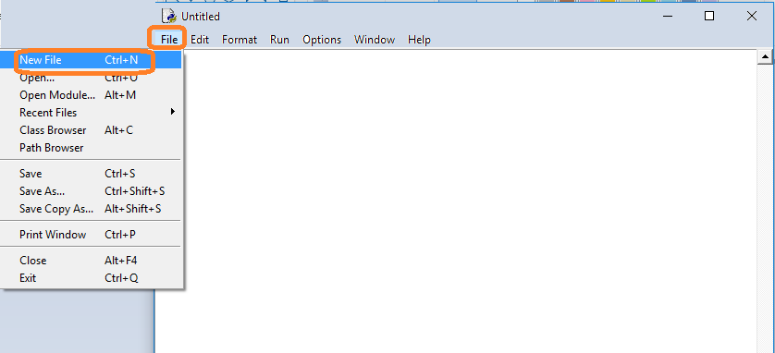Expand the Recent Files submenu

click(91, 113)
